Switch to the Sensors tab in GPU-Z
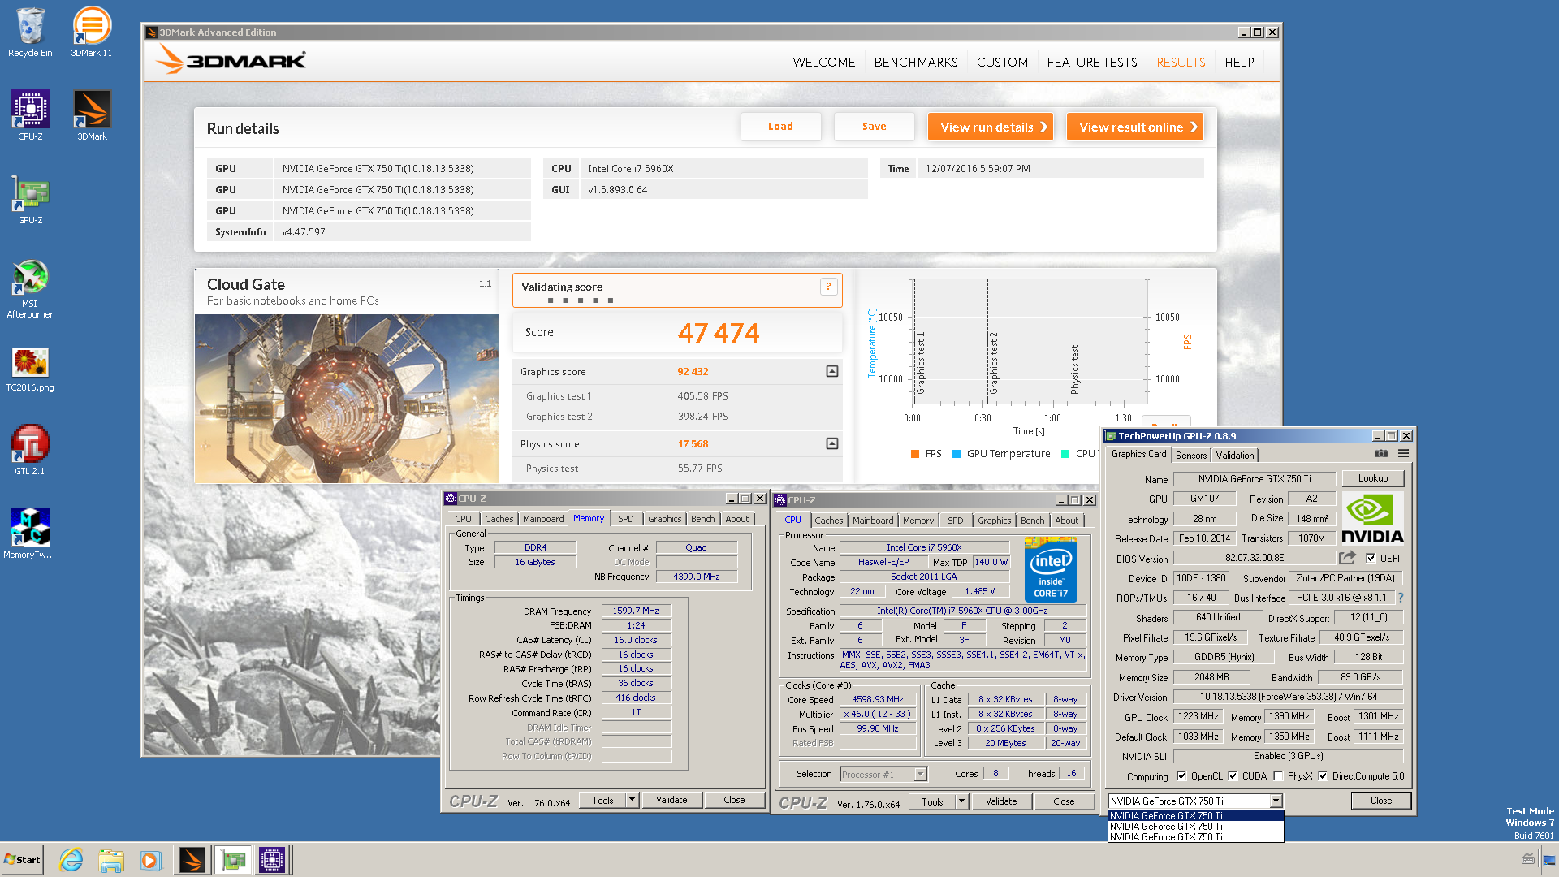This screenshot has width=1559, height=877. [x=1191, y=456]
